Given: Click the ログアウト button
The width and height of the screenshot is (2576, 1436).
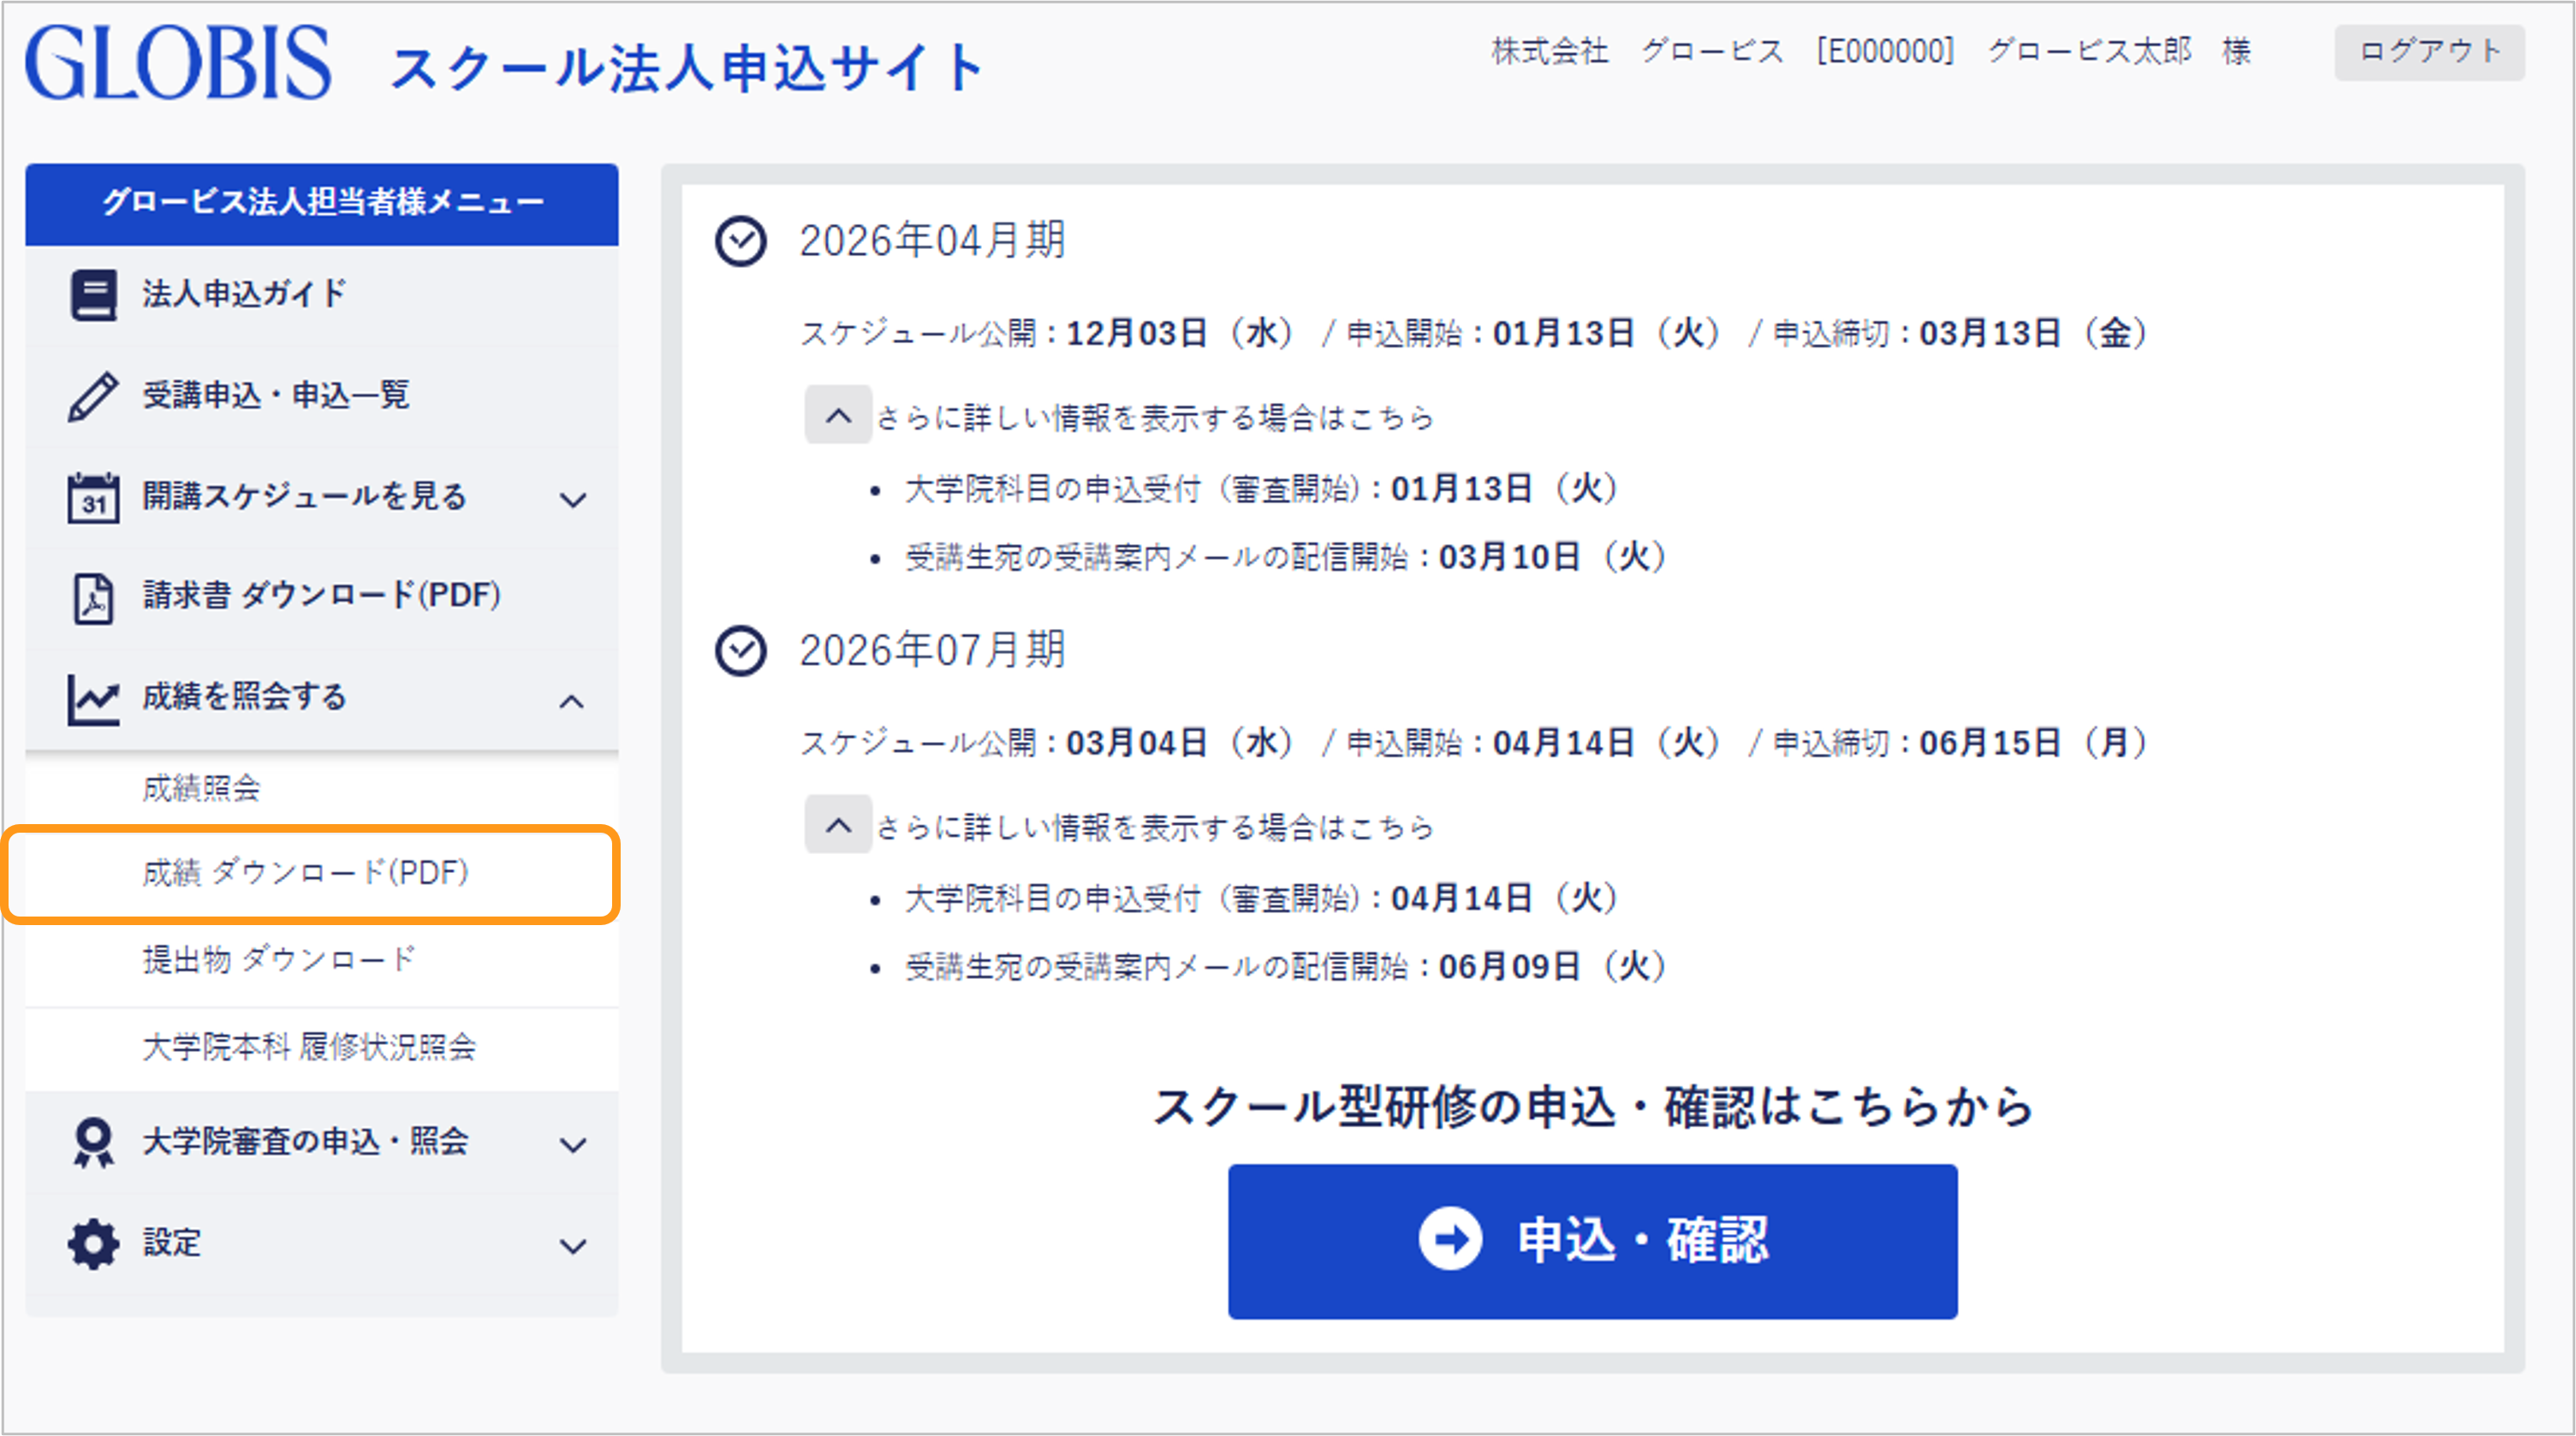Looking at the screenshot, I should pos(2429,52).
